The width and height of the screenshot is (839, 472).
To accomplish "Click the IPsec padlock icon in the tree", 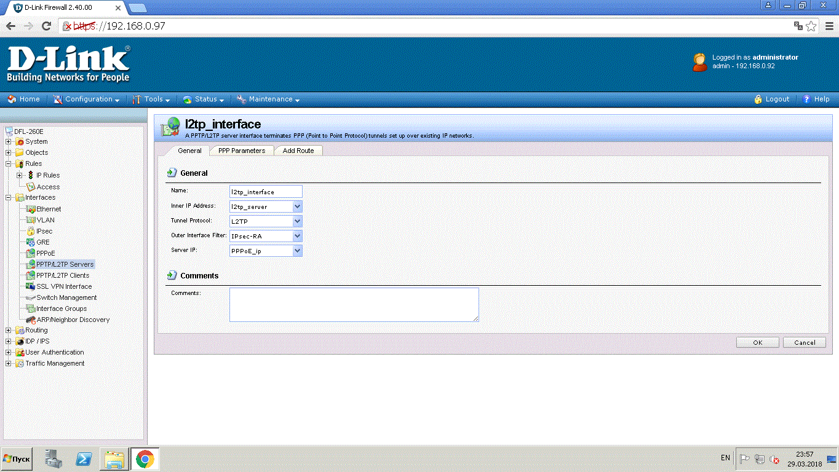I will (31, 231).
